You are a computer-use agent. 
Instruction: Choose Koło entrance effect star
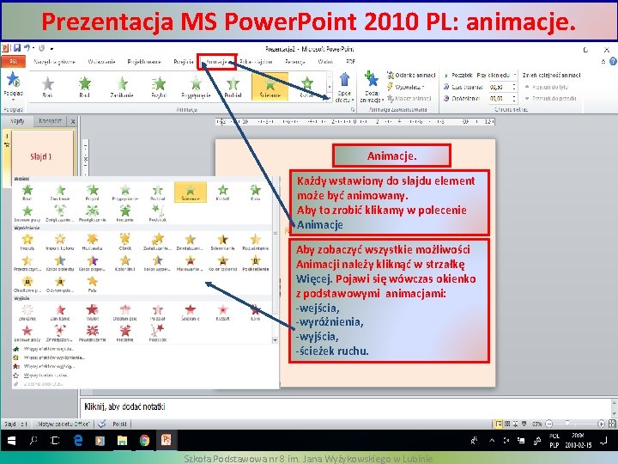[256, 193]
